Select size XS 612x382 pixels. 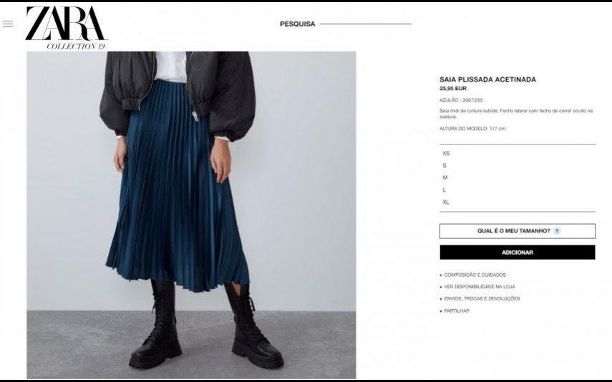(x=446, y=153)
